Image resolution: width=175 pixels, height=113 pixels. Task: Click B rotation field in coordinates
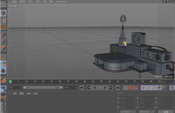(166, 107)
